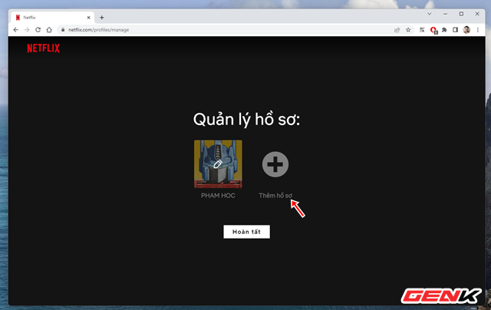Screen dimensions: 491x310
Task: Open the Chrome profile avatar menu
Action: click(x=466, y=30)
